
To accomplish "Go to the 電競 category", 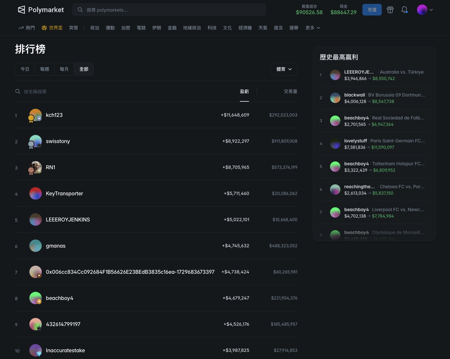I will pyautogui.click(x=141, y=28).
